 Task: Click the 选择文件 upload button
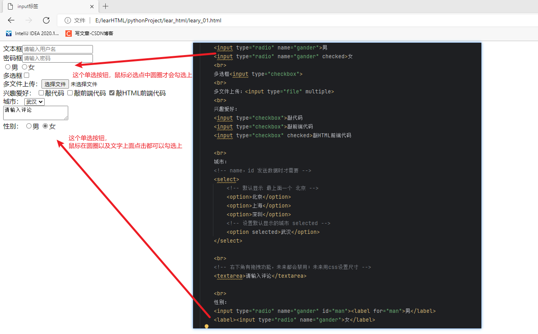[x=55, y=84]
